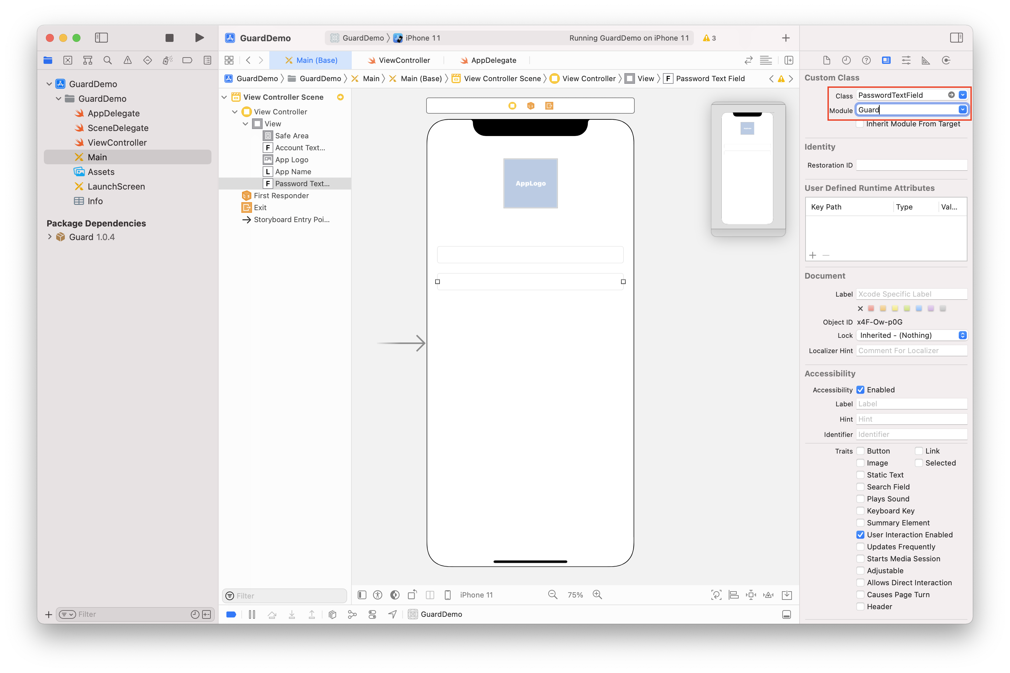The width and height of the screenshot is (1010, 673).
Task: Uncheck the Accessibility Enabled checkbox
Action: pos(860,390)
